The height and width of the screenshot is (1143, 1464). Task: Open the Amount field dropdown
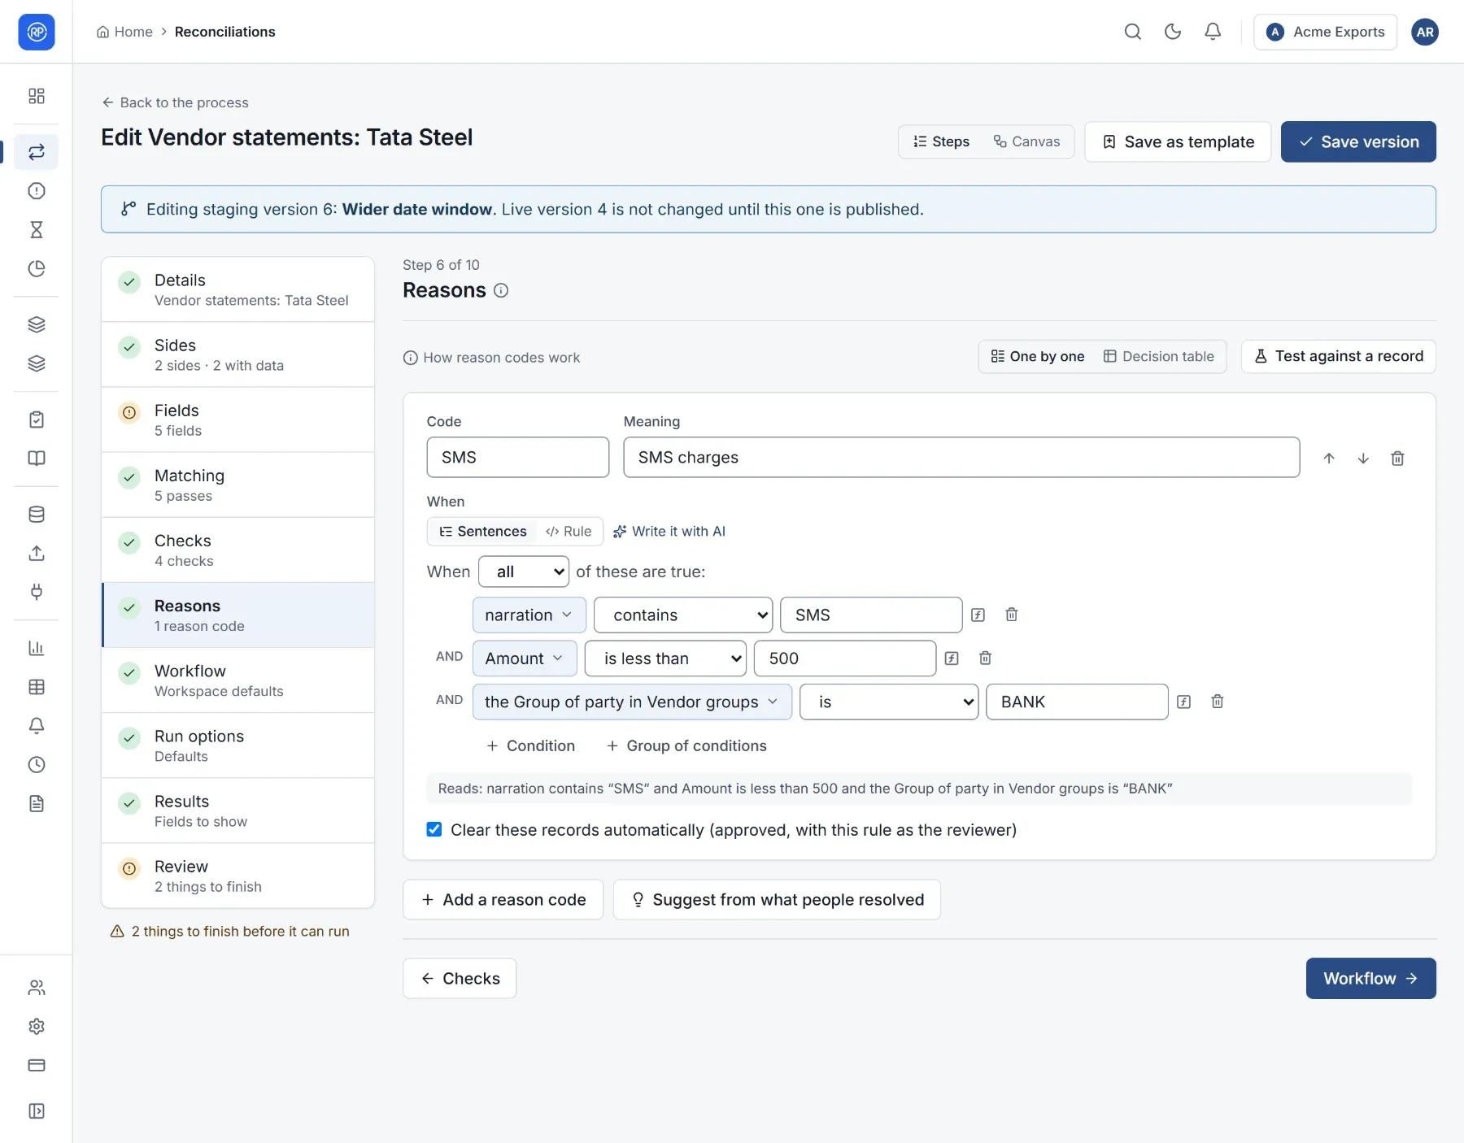(525, 658)
